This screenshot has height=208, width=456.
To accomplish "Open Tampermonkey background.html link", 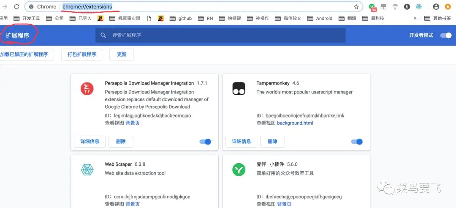I will click(295, 123).
